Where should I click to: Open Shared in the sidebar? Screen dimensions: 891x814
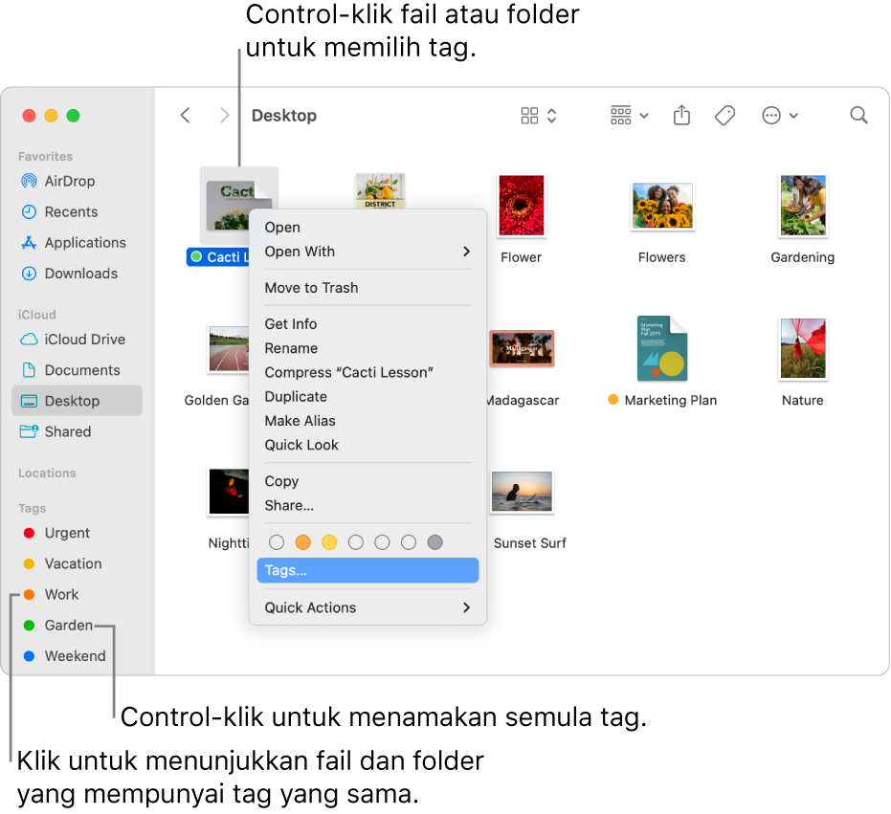coord(56,431)
